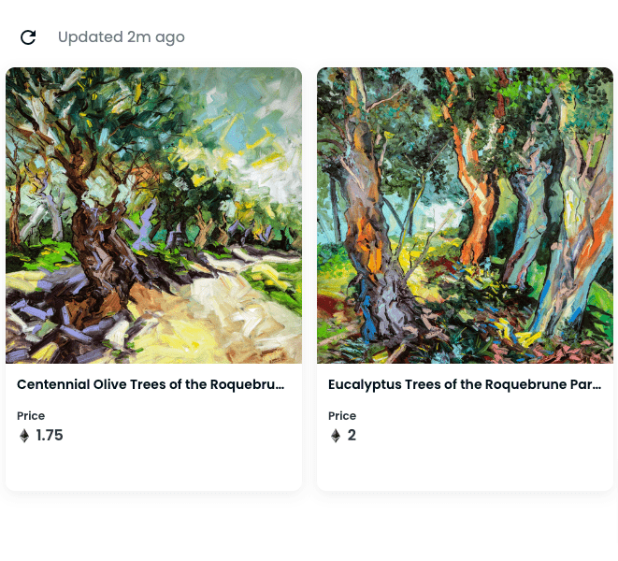Open the Eucalyptus Trees title link

pos(465,384)
